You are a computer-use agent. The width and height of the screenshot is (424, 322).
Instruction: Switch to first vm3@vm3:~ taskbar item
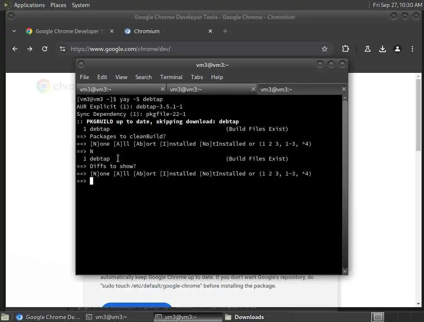coord(118,317)
